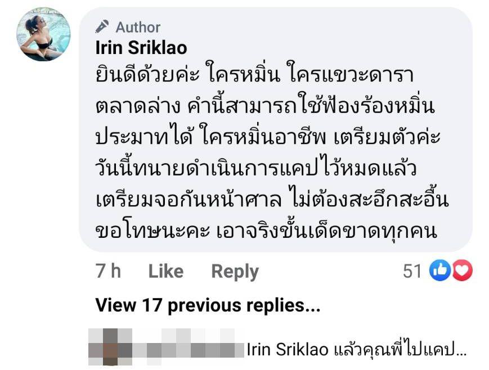The height and width of the screenshot is (370, 489).
Task: Open Irin Sriklao's profile picture
Action: (x=43, y=34)
